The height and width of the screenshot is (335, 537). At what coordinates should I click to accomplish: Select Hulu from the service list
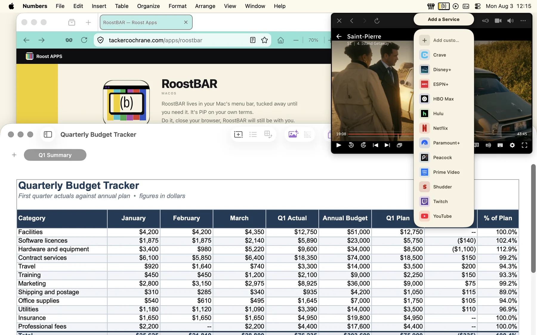(444, 113)
